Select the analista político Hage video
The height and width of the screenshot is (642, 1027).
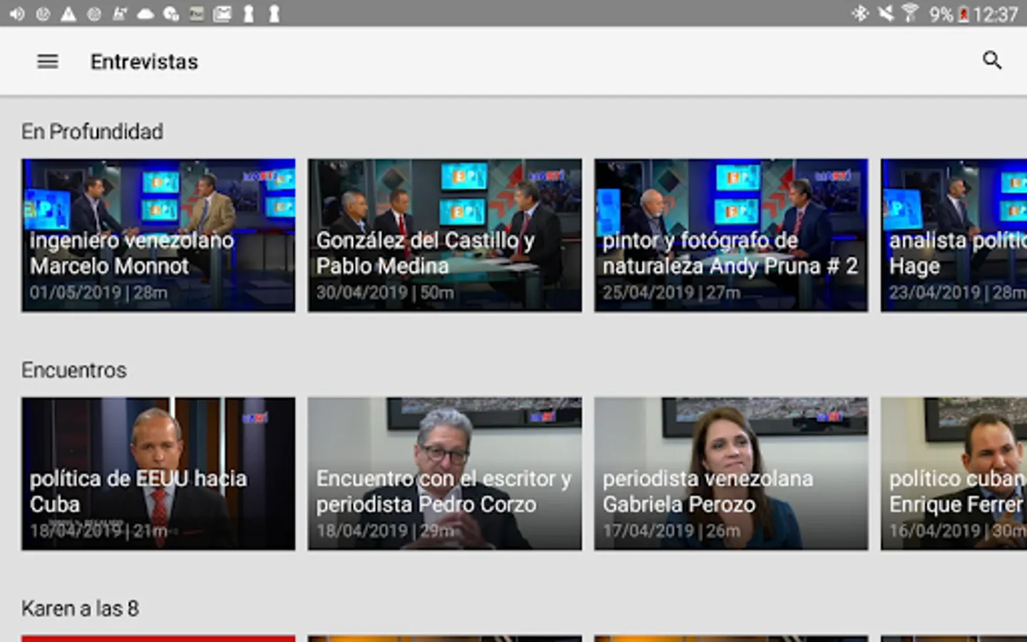[x=954, y=235]
